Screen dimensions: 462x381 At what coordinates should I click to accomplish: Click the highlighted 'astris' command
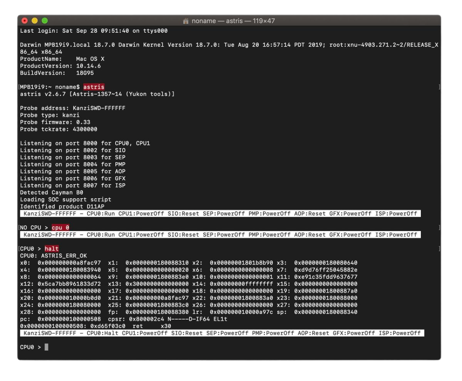tap(94, 87)
